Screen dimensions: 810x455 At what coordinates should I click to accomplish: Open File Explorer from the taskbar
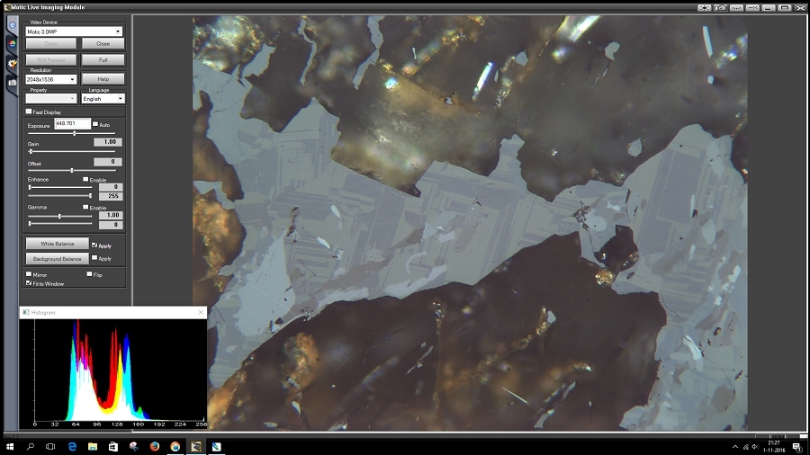tap(92, 446)
